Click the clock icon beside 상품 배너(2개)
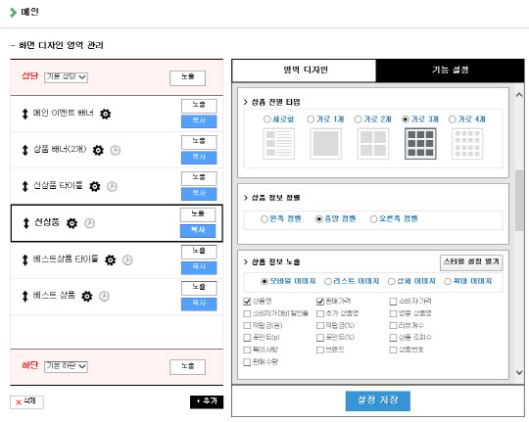This screenshot has width=529, height=422. click(116, 150)
